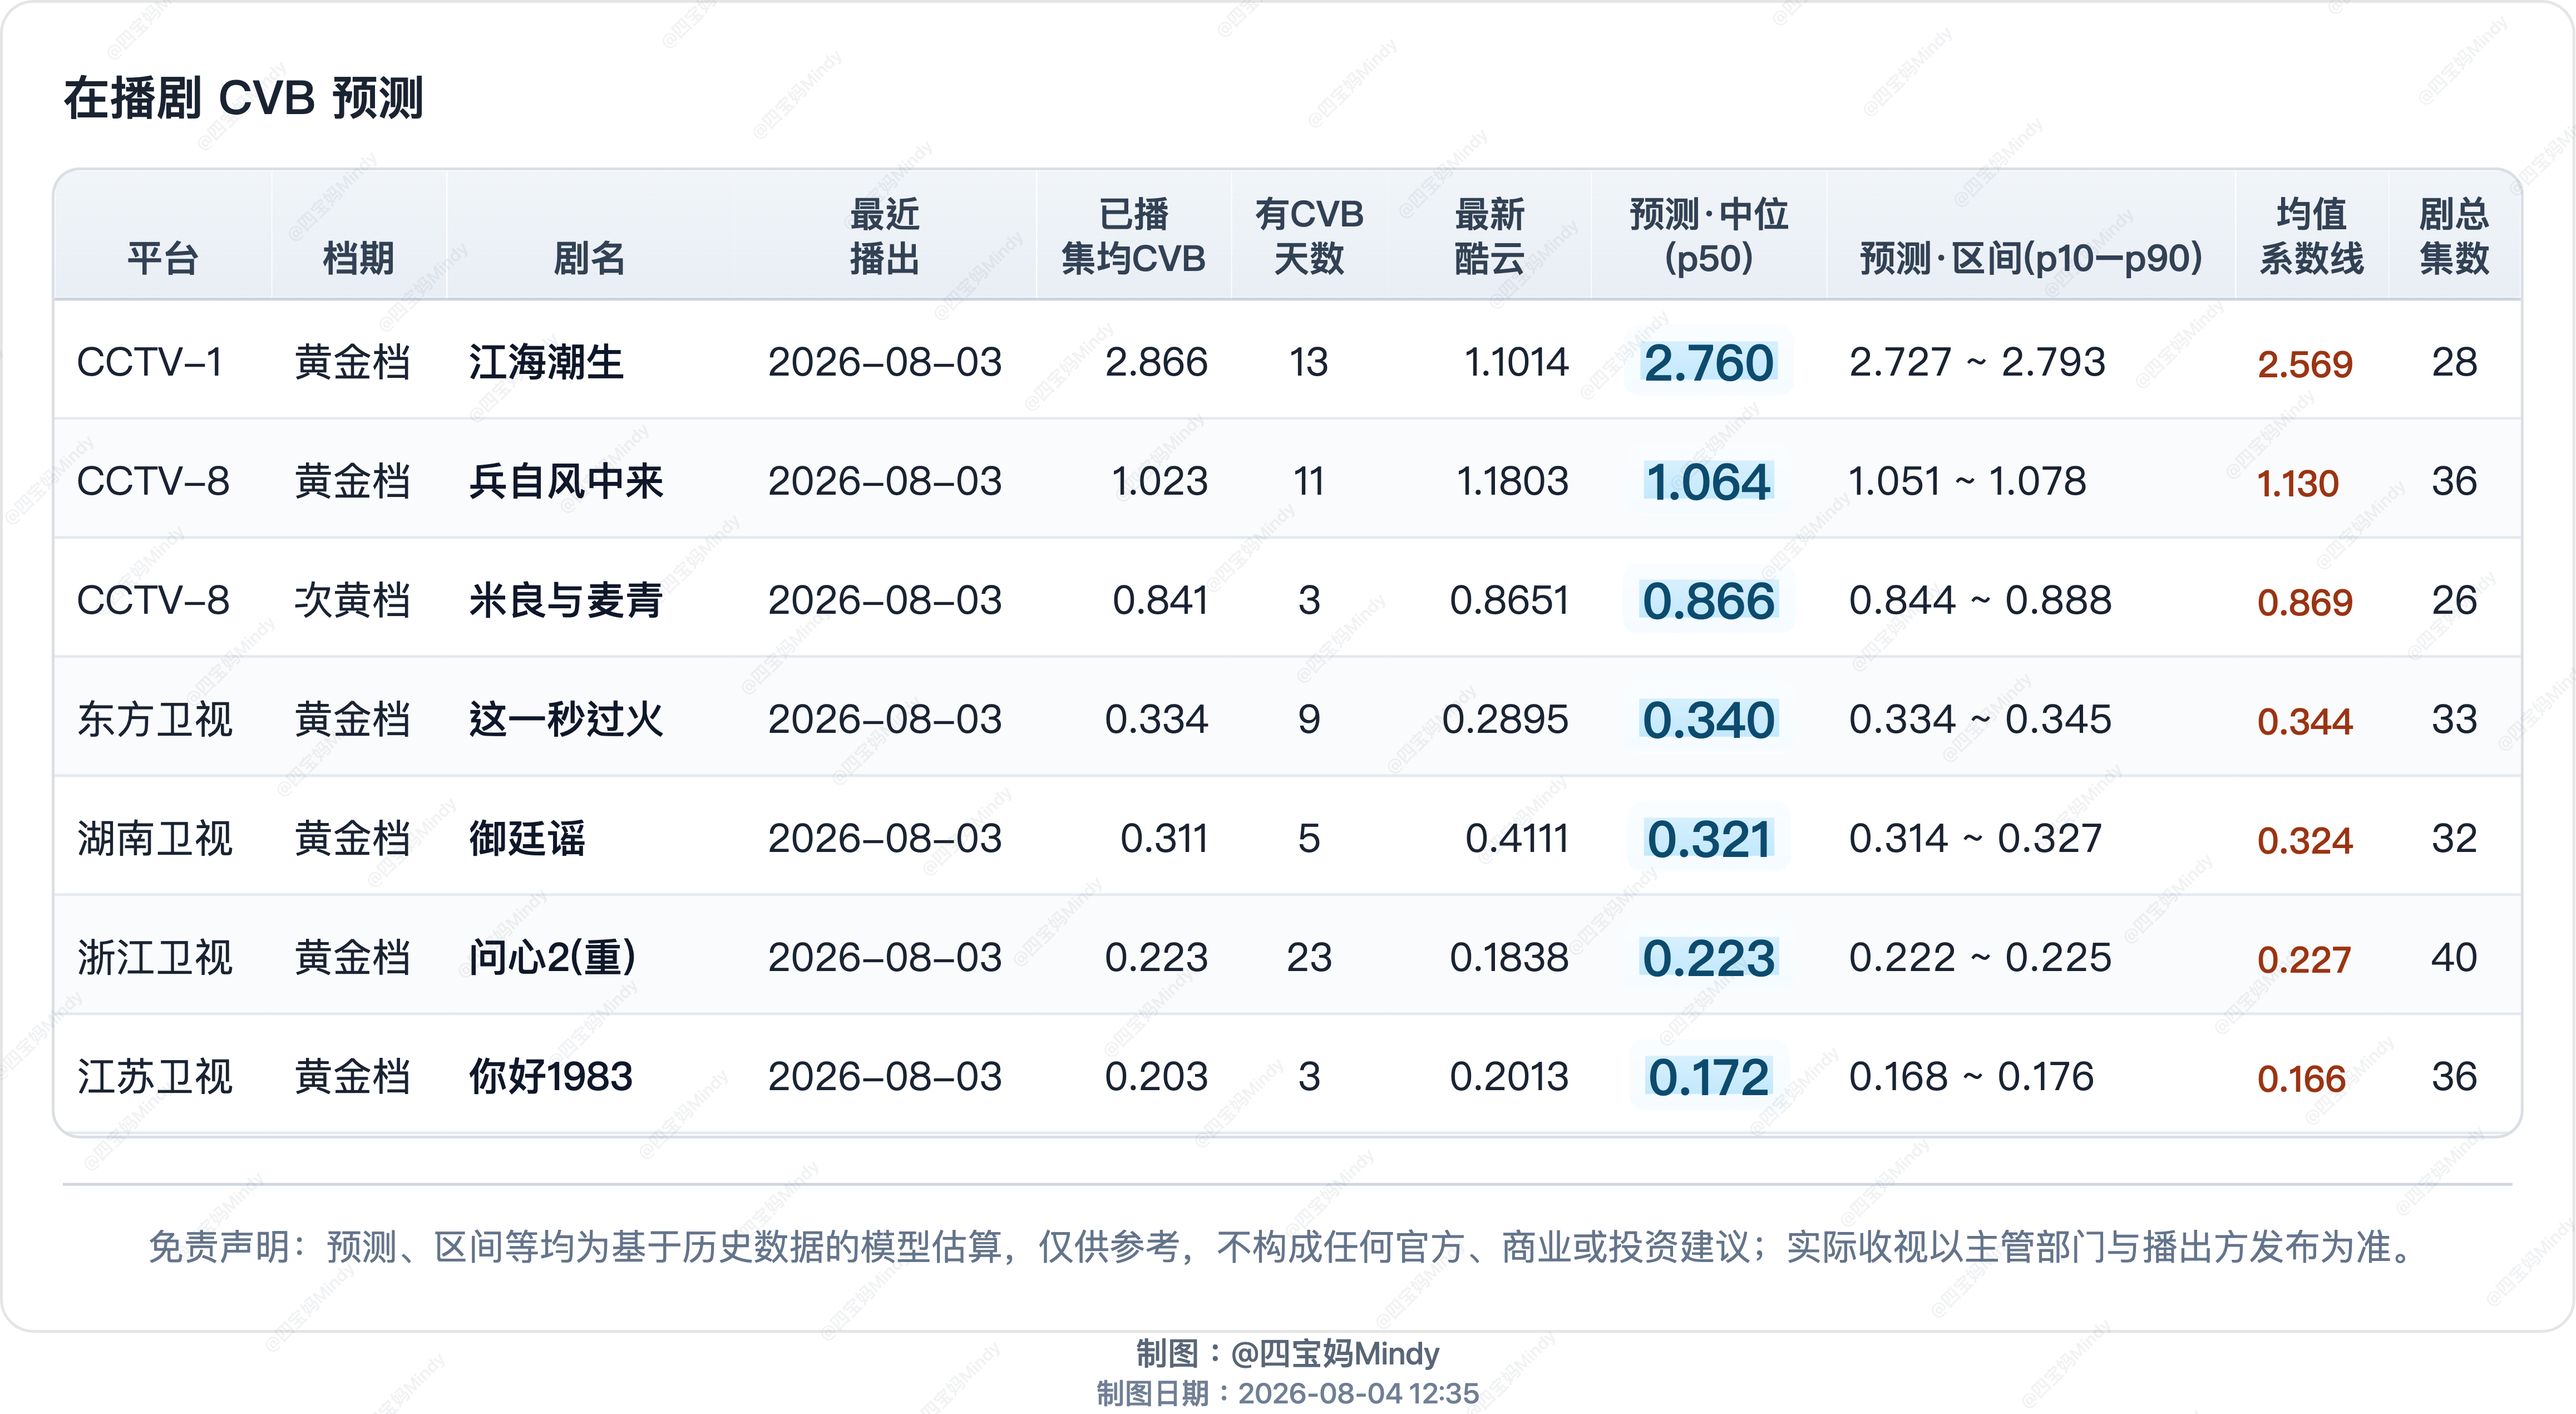The width and height of the screenshot is (2576, 1414).
Task: Click the highlighted median value 0.340
Action: point(1708,719)
